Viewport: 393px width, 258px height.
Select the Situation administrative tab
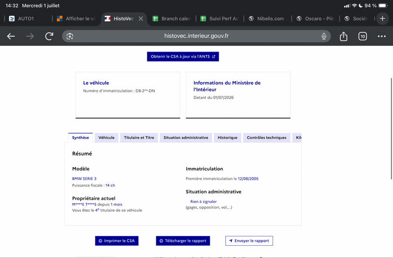(186, 138)
